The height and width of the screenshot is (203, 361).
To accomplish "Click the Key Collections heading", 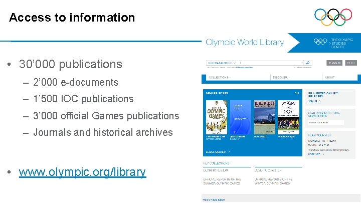I will (216, 163).
